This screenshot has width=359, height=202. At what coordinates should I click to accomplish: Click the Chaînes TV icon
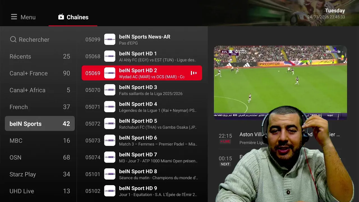click(x=61, y=17)
